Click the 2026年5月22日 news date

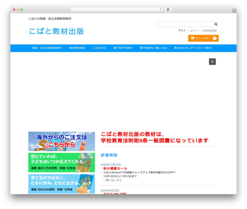tap(110, 190)
